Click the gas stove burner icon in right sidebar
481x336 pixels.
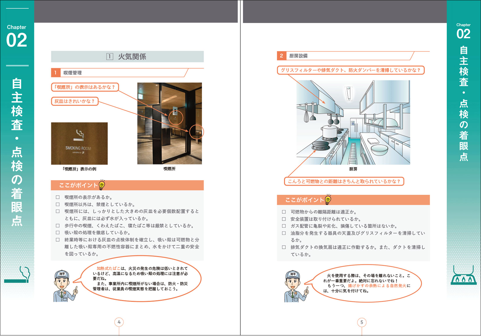(464, 275)
